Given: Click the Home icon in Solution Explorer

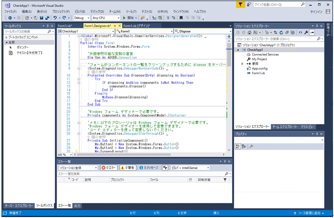Looking at the screenshot, I should [x=249, y=32].
